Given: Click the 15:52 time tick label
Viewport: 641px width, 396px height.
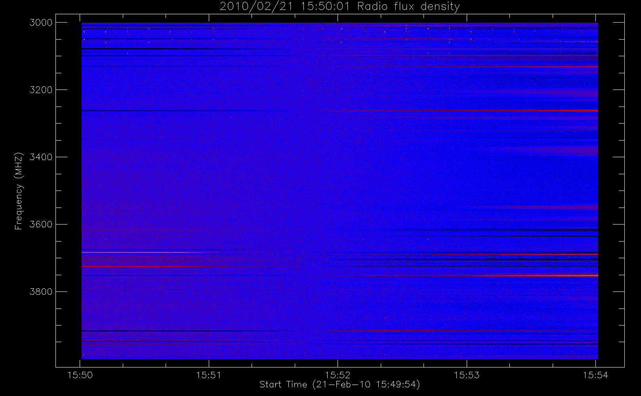Looking at the screenshot, I should tap(338, 375).
